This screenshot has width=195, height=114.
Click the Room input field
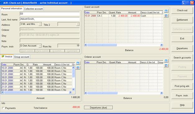coord(50,14)
